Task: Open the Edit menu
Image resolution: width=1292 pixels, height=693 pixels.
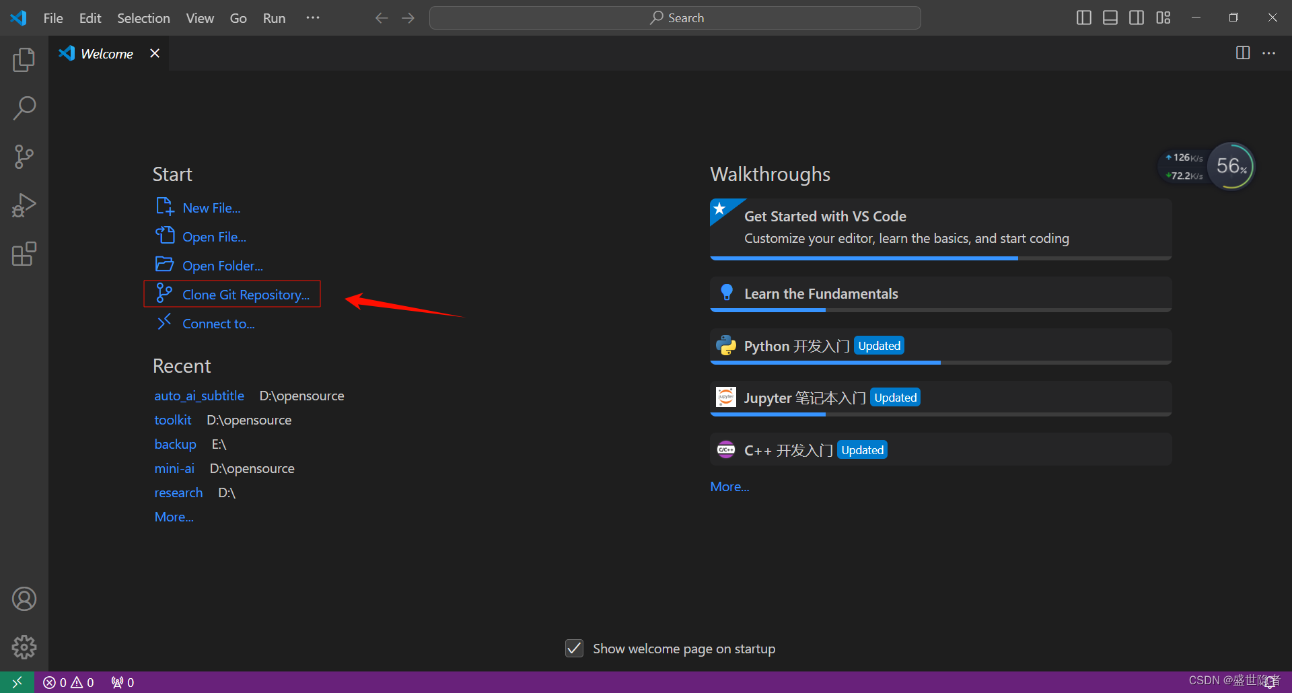Action: coord(90,18)
